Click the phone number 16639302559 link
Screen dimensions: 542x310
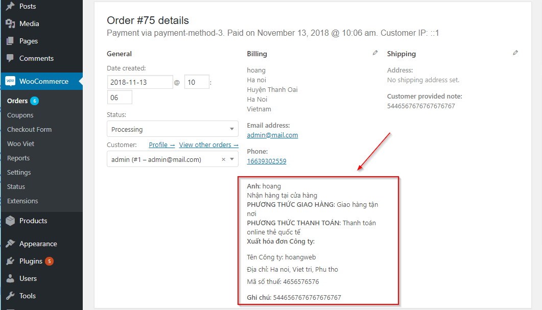tap(266, 161)
